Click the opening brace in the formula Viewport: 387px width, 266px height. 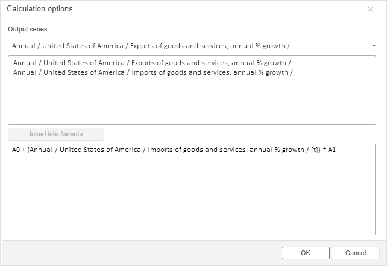(28, 150)
